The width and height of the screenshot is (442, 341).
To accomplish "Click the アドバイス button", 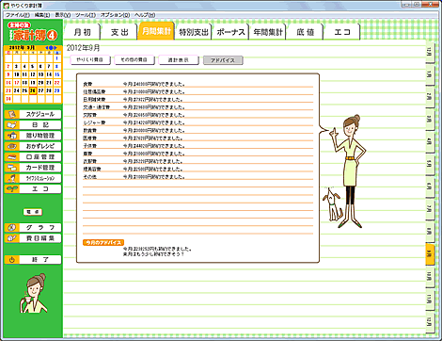I will 223,60.
